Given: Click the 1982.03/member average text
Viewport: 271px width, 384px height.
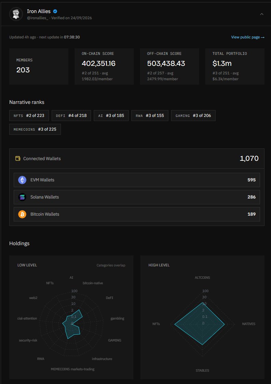Looking at the screenshot, I should [x=97, y=79].
